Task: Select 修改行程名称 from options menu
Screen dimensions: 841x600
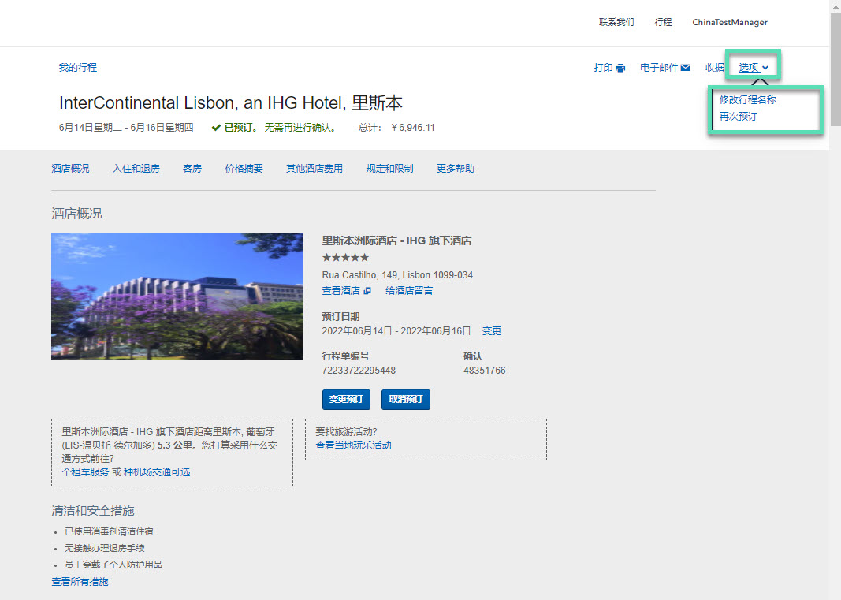Action: tap(747, 100)
